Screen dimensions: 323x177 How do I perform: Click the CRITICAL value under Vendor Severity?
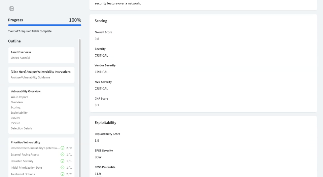pyautogui.click(x=101, y=72)
